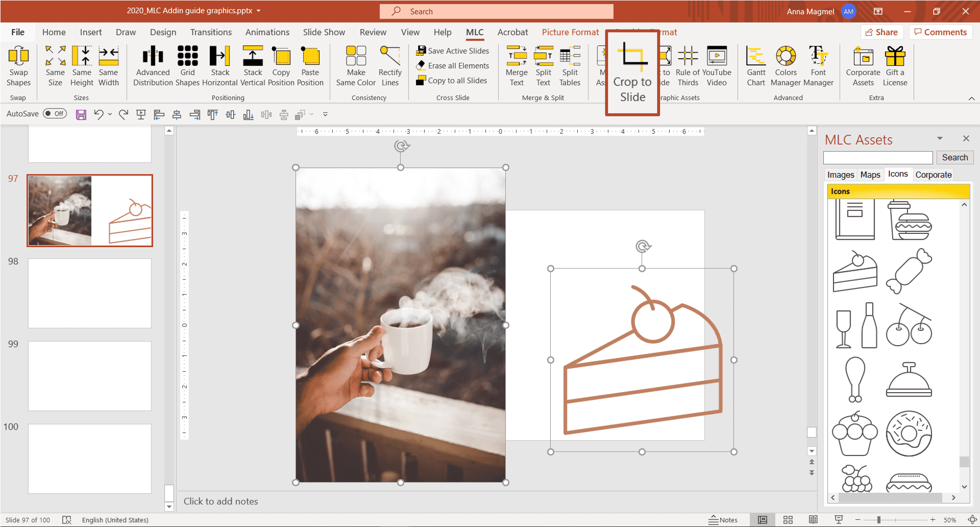Switch to the Corporate tab in MLC Assets
Screen dimensions: 980x527
click(933, 175)
